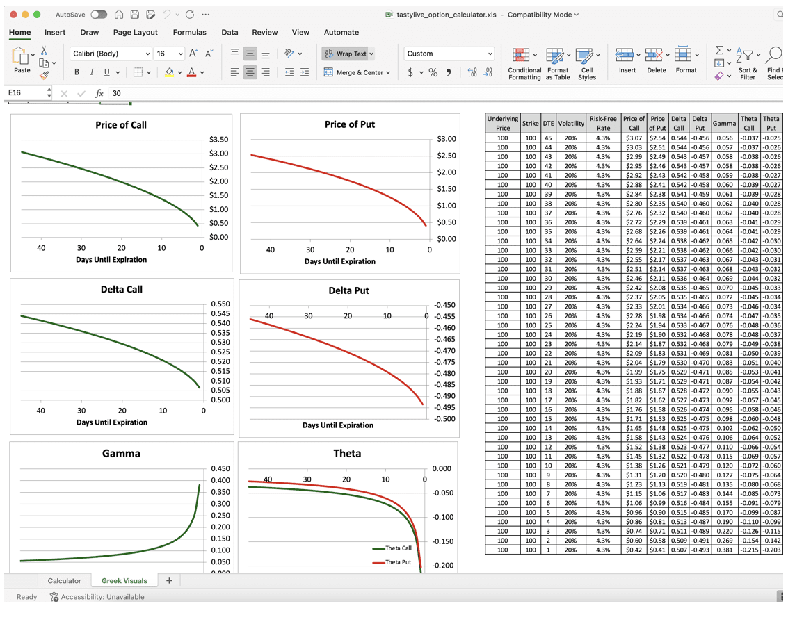Click the Clear eraser icon

tap(719, 76)
